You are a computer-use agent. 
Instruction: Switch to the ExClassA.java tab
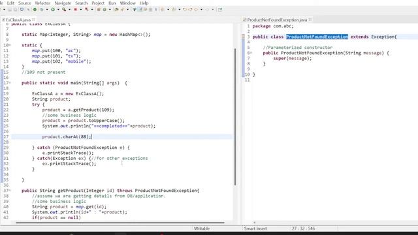[18, 20]
